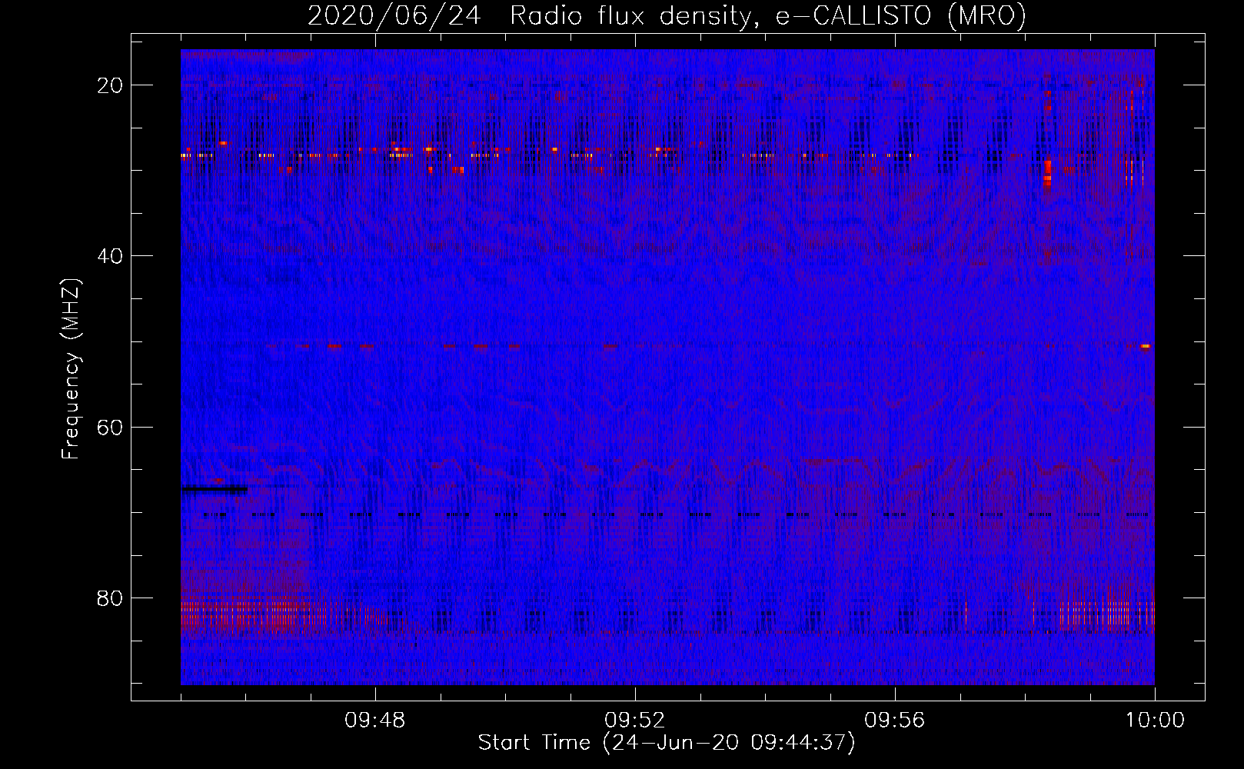Click the black horizontal bar near 67 MHz
1244x769 pixels.
coord(215,489)
